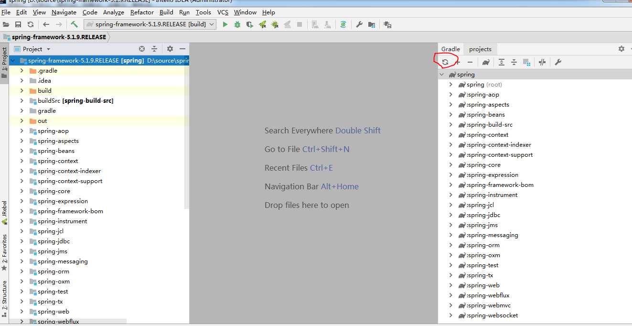Run the configuration with green play icon
The height and width of the screenshot is (326, 632).
[x=225, y=24]
